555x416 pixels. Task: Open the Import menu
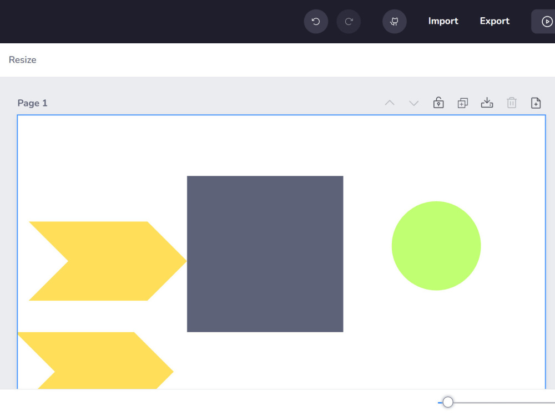tap(443, 21)
